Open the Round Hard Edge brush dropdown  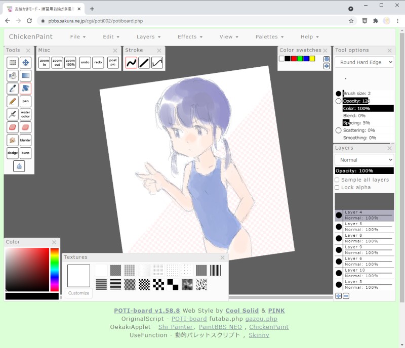point(364,62)
